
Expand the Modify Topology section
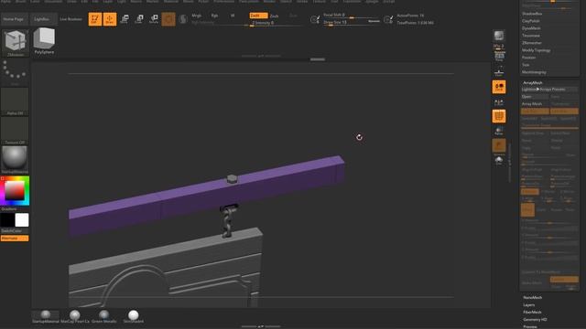click(x=536, y=50)
